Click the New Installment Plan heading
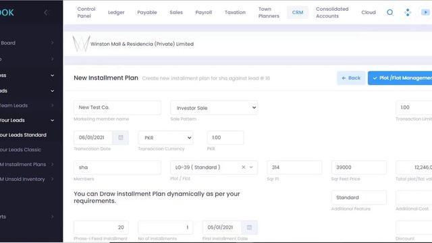The height and width of the screenshot is (243, 432). pos(106,78)
